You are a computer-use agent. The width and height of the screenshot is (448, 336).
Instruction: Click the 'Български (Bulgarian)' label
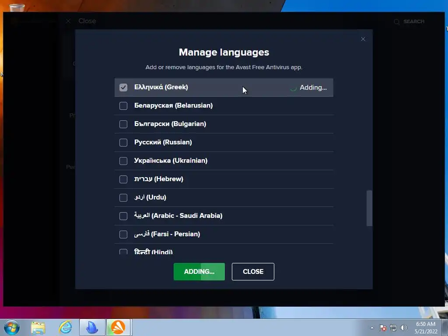pos(170,124)
